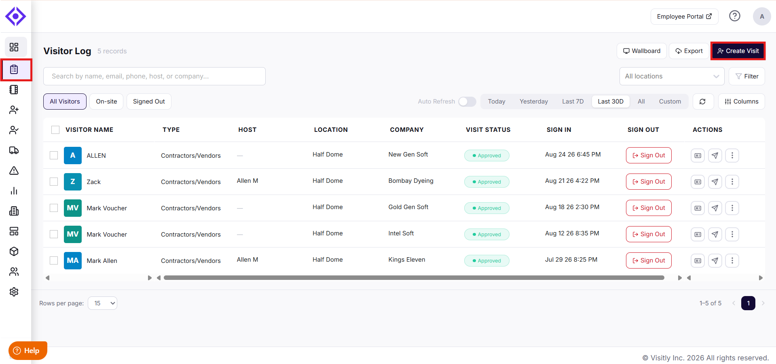This screenshot has height=364, width=776.
Task: Expand the All locations dropdown
Action: 672,76
